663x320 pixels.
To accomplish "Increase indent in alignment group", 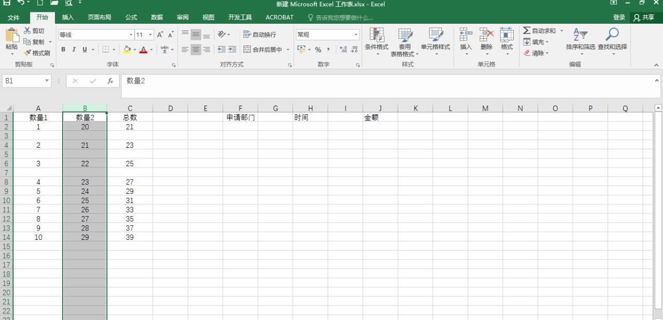I will 232,50.
